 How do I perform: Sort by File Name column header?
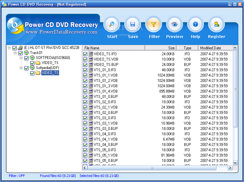coord(114,48)
